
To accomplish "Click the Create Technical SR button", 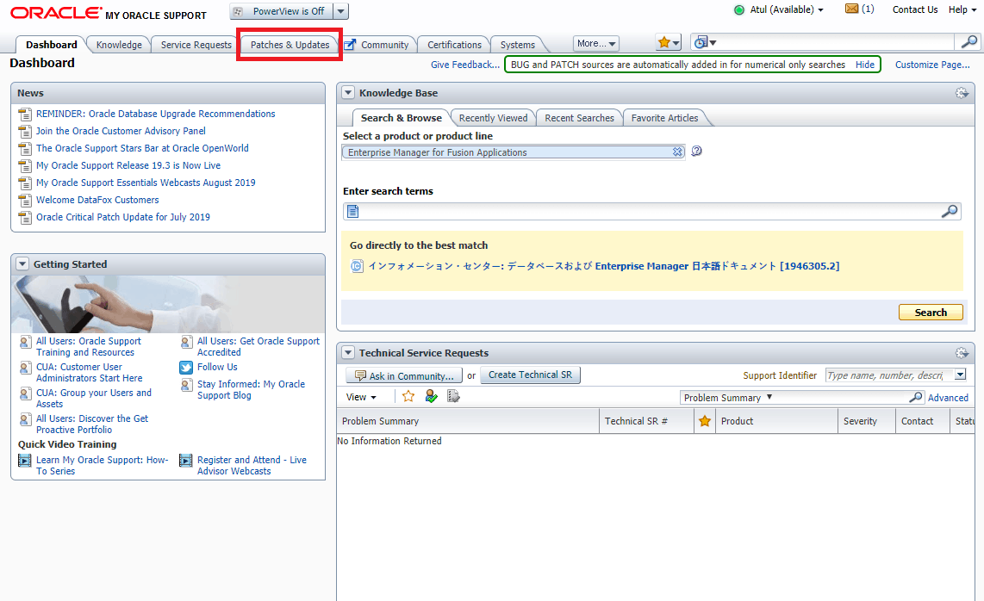I will (x=530, y=375).
